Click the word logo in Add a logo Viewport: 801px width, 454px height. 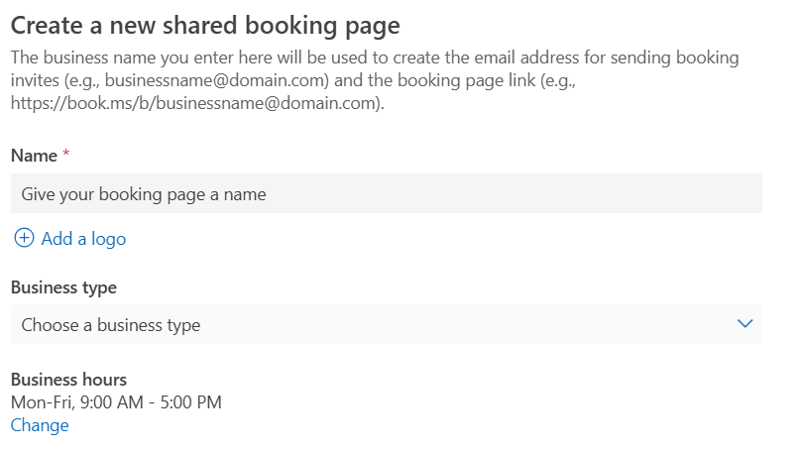[108, 239]
